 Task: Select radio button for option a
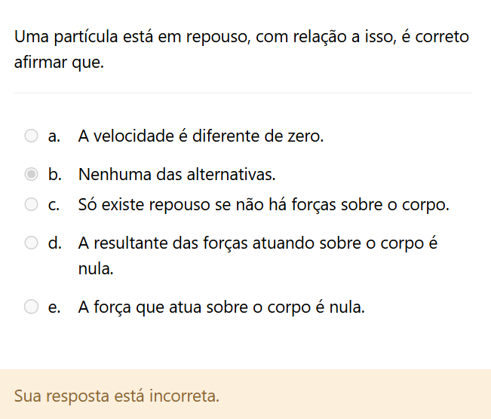(31, 136)
